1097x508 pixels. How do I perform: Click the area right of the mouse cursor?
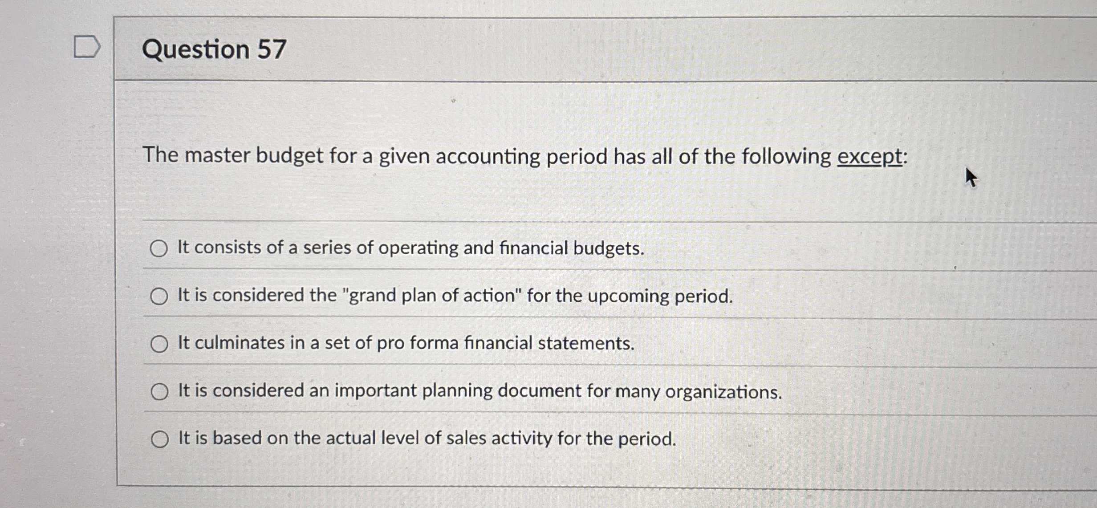[x=1024, y=178]
